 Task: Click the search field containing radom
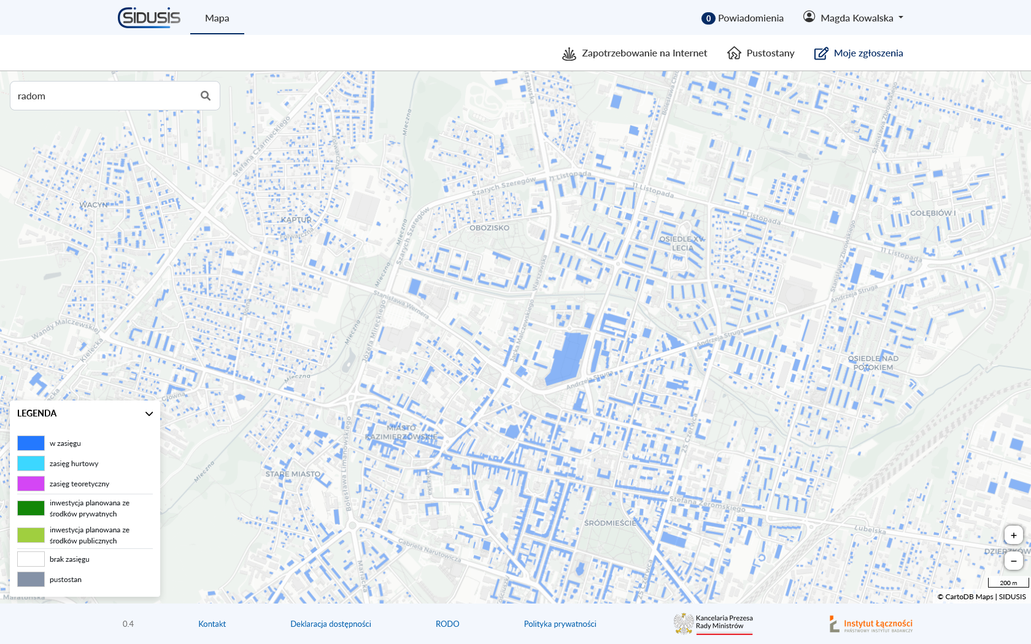[104, 96]
